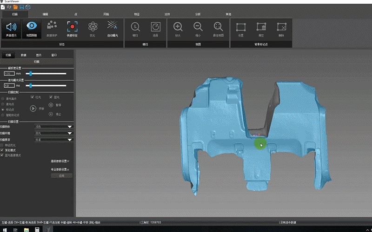Click the zoom out (缩小) magnifier icon
The image size is (372, 232).
pos(198,27)
